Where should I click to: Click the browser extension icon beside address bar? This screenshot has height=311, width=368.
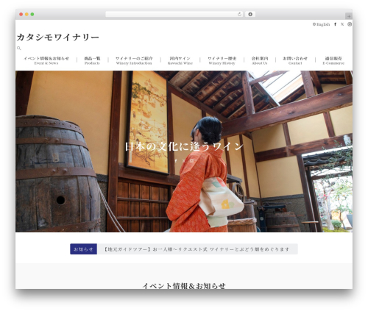click(x=250, y=15)
